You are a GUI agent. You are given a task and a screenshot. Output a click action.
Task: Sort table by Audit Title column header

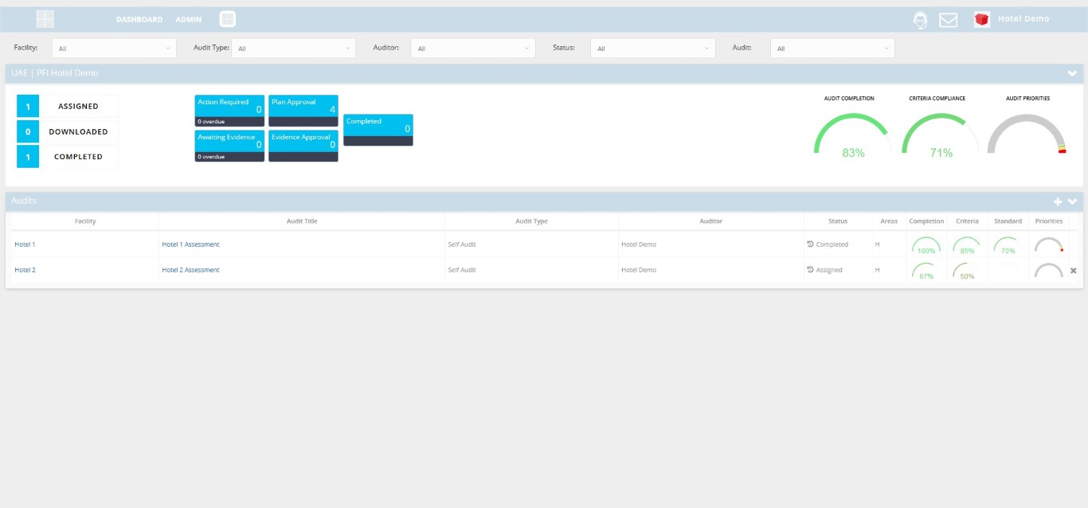pos(302,221)
